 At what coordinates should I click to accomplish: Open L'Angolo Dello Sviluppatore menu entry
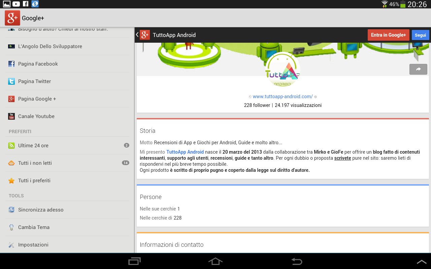(x=67, y=46)
